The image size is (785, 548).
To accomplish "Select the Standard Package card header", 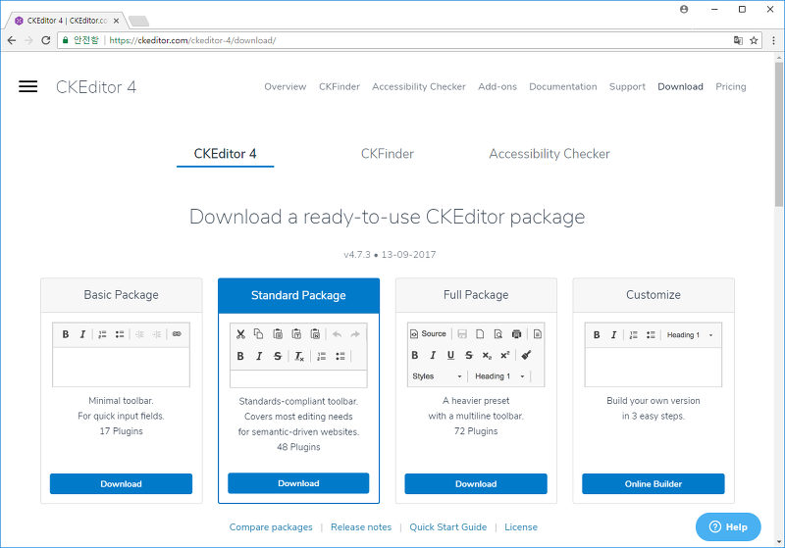I will click(x=298, y=295).
